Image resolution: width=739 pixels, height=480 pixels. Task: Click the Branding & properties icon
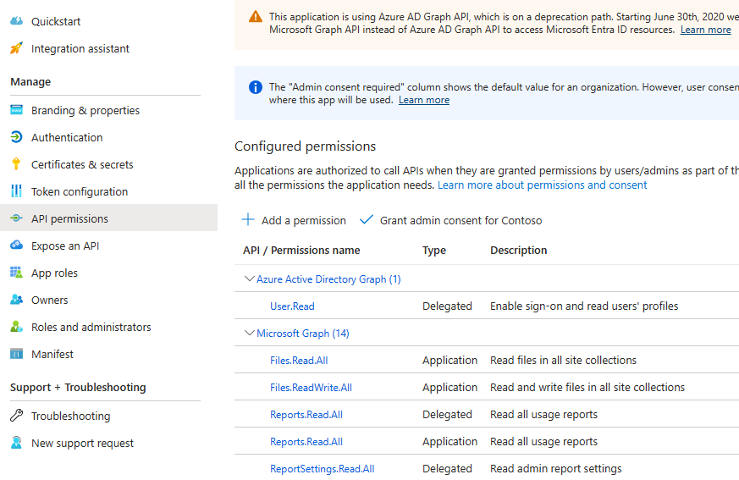(16, 110)
